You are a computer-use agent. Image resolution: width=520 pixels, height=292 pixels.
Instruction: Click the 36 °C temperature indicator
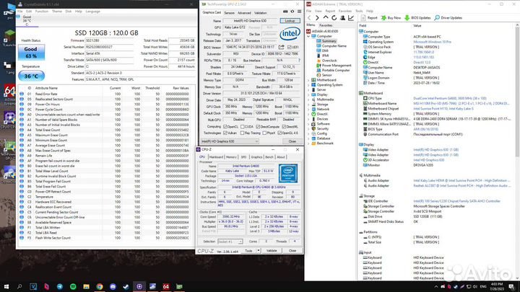coord(31,76)
